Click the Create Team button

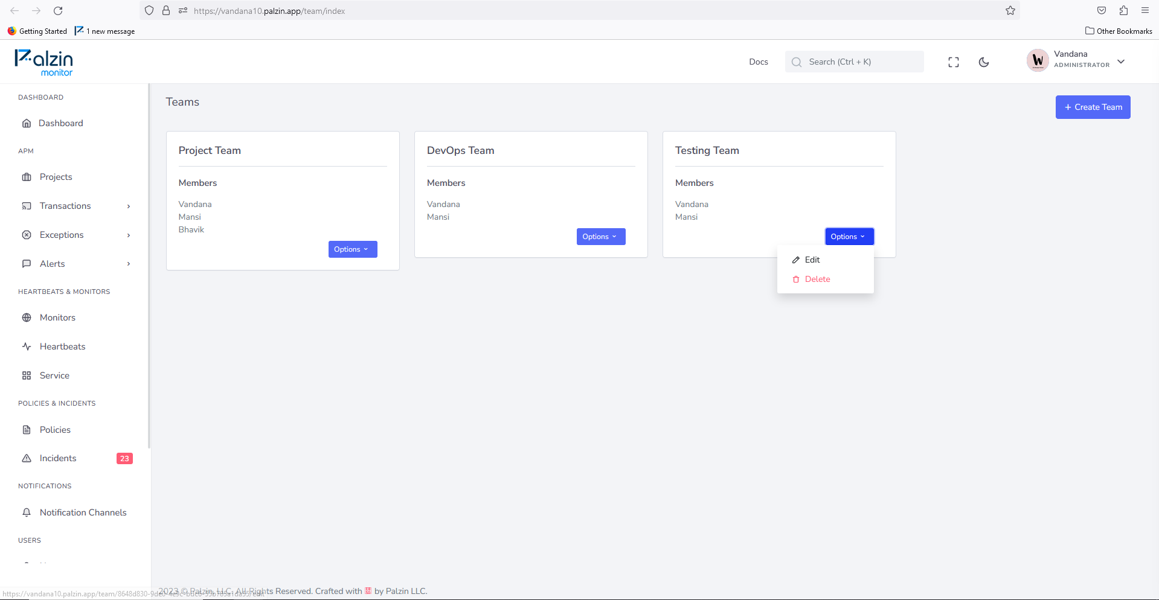(1093, 107)
